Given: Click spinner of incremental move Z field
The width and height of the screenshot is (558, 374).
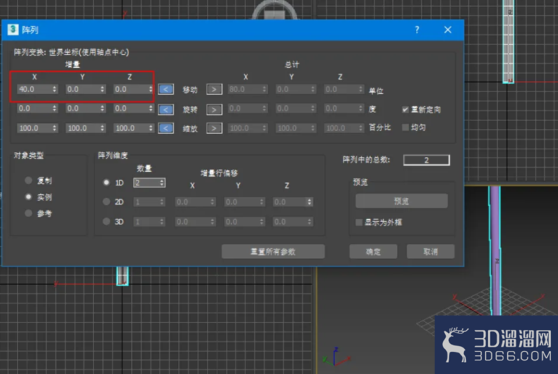Looking at the screenshot, I should click(x=150, y=89).
